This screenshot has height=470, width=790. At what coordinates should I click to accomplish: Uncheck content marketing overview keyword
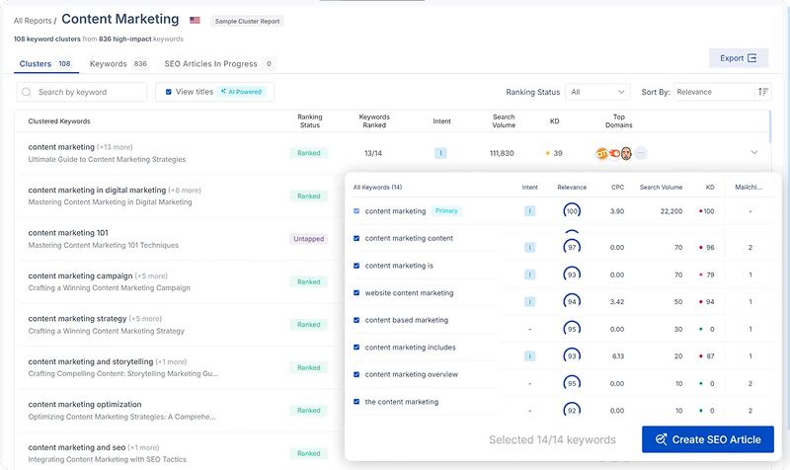(x=356, y=374)
